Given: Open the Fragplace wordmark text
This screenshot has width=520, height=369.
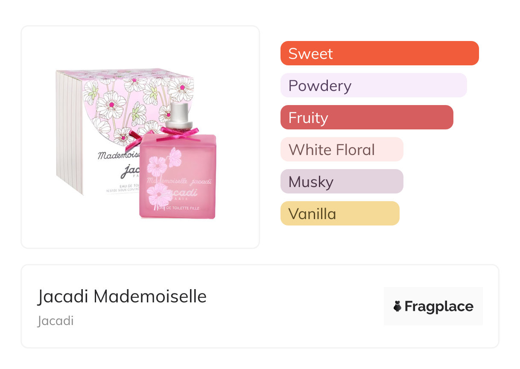Looking at the screenshot, I should [439, 306].
